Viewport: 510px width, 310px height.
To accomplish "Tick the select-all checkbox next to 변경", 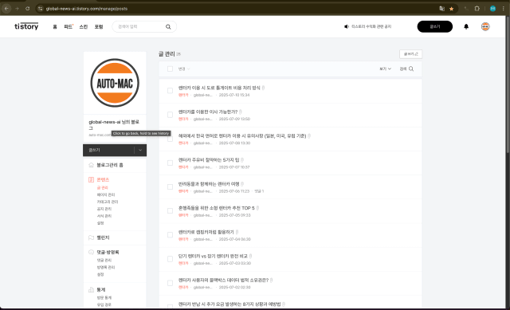I will tap(170, 69).
